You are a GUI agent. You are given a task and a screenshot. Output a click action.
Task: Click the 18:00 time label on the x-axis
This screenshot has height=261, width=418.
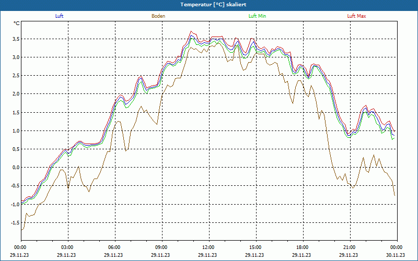point(303,247)
